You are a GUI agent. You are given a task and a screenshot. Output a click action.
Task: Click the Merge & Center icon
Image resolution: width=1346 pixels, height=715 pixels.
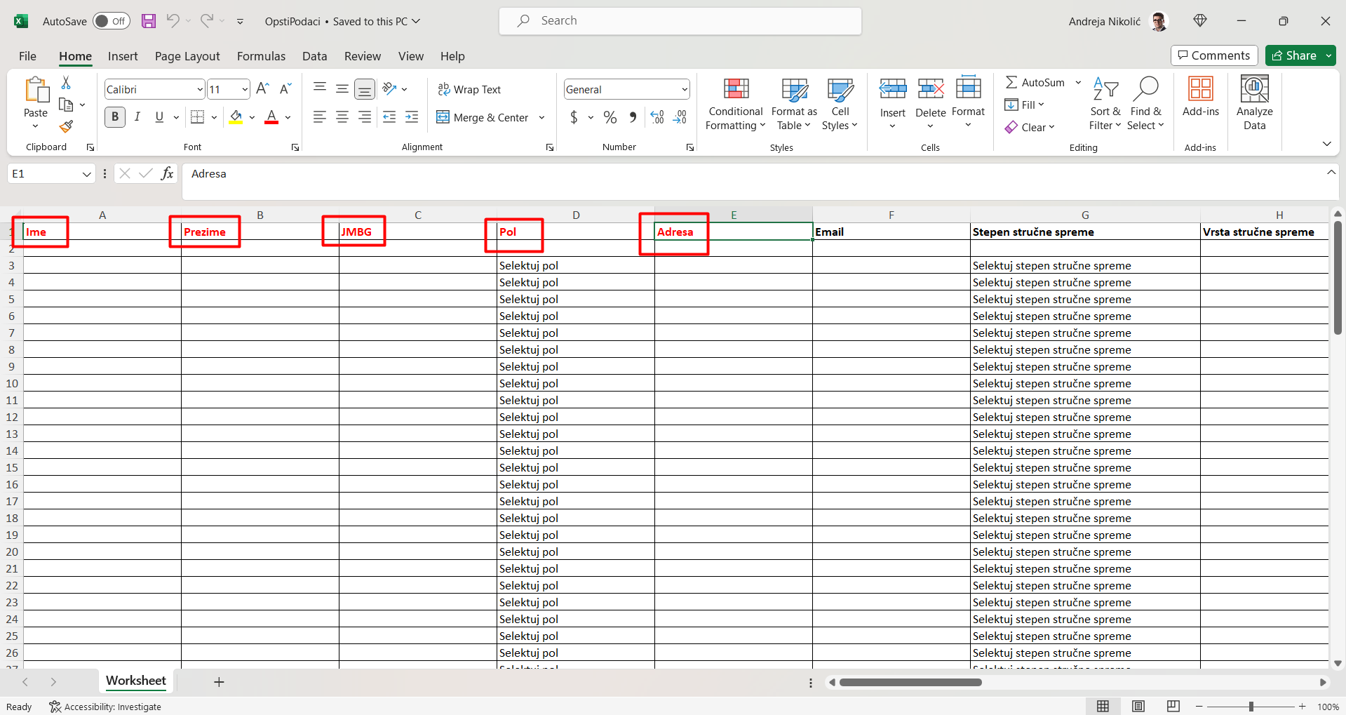pos(443,117)
